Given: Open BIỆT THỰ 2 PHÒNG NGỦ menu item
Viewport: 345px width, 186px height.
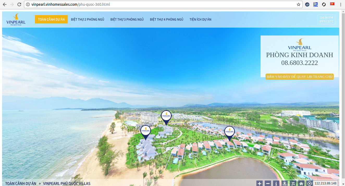Looking at the screenshot, I should coord(88,19).
